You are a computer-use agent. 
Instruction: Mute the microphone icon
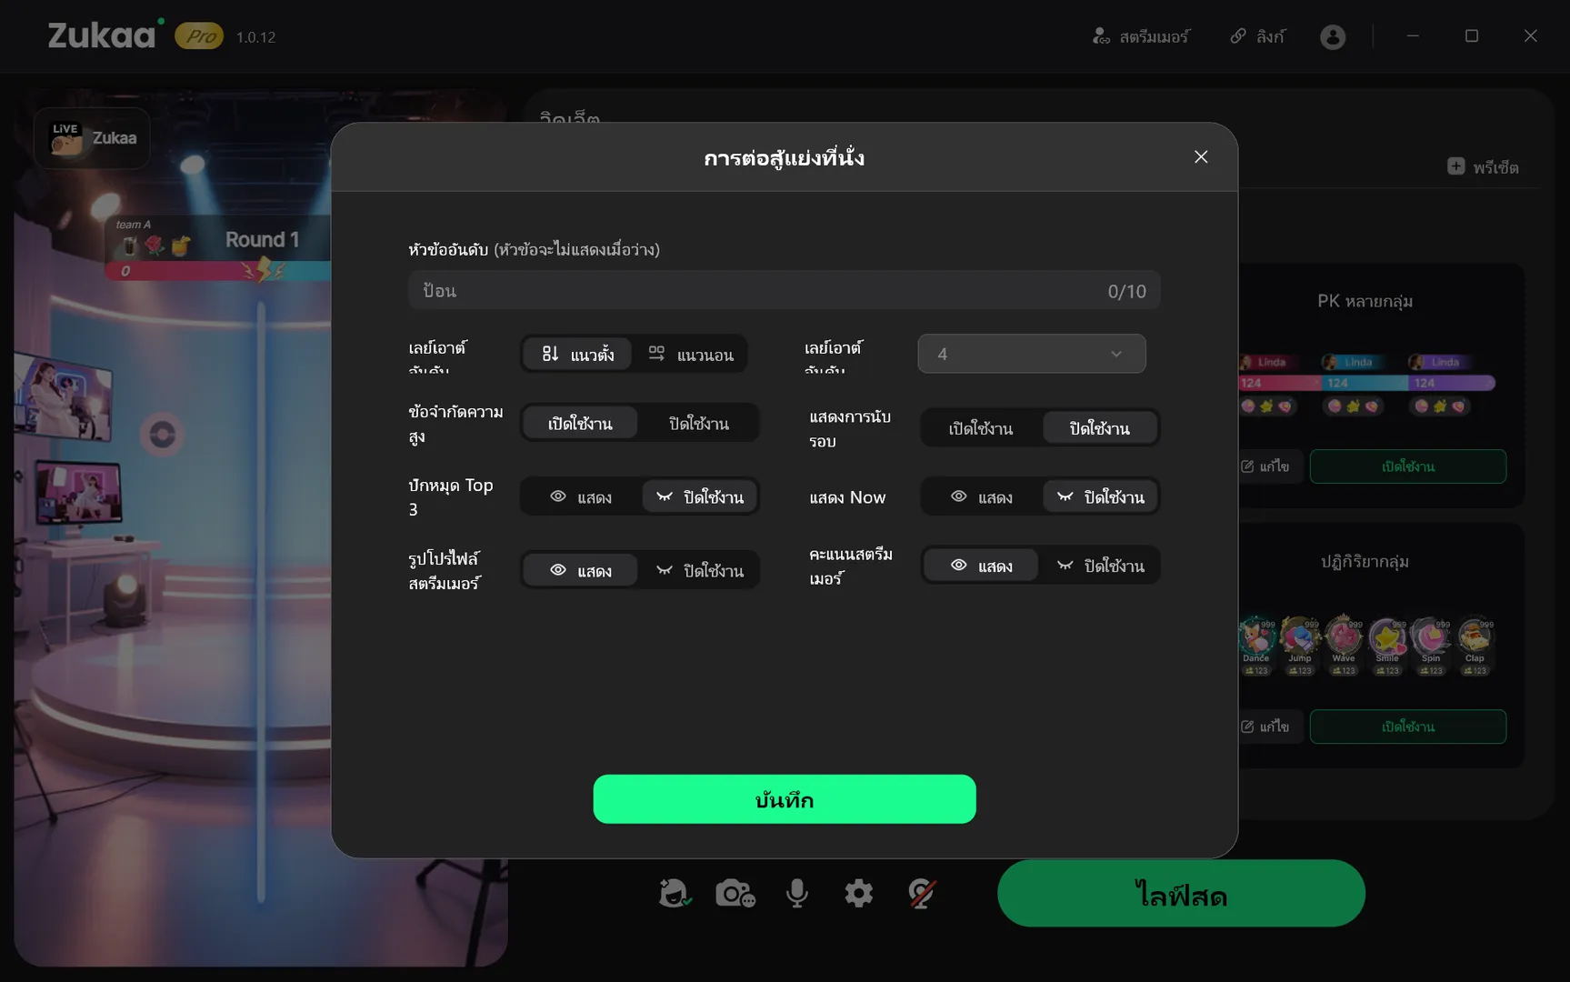click(x=796, y=894)
